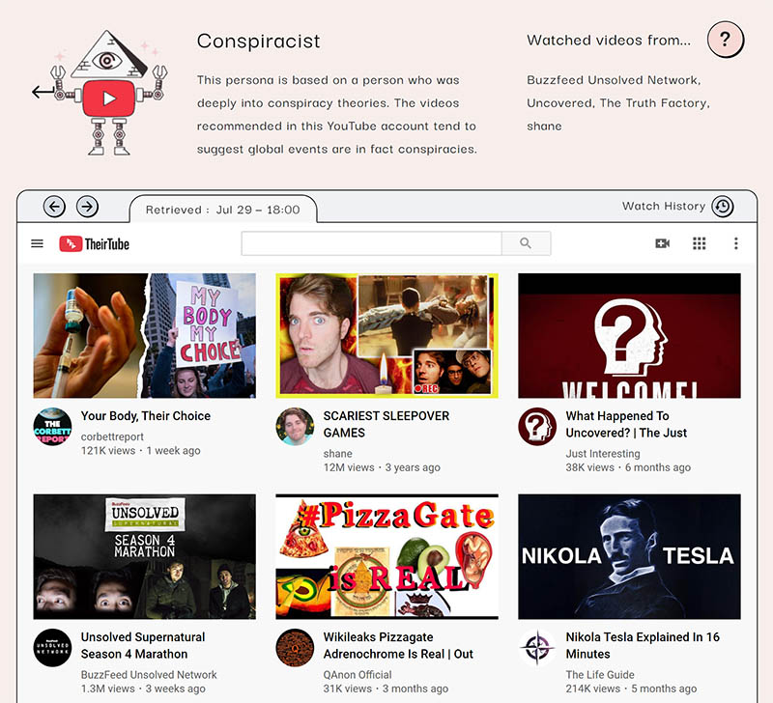Click the TheirTube logo
The image size is (773, 703).
[94, 244]
